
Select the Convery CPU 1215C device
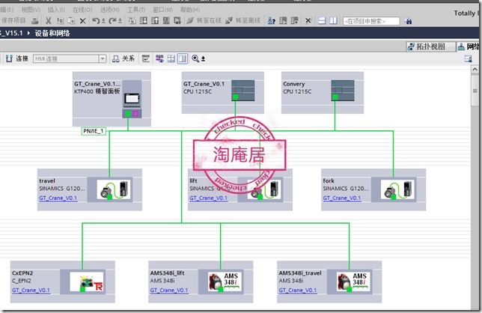coord(323,93)
